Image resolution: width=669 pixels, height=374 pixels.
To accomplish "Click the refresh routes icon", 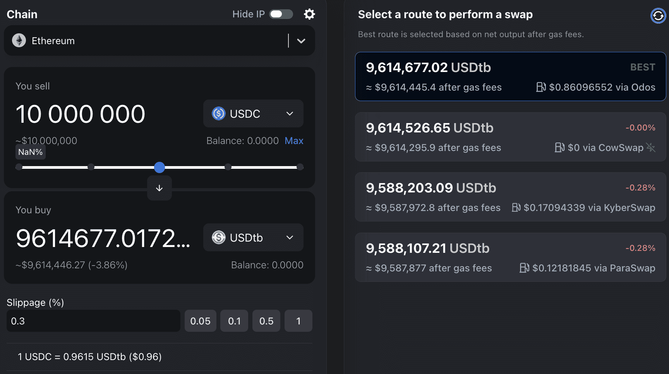I will click(x=658, y=16).
